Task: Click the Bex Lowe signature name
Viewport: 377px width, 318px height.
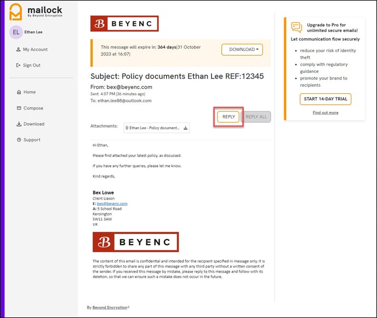Action: (x=103, y=192)
